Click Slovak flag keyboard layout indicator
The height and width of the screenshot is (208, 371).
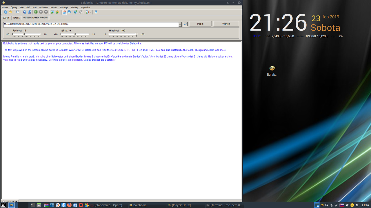click(342, 205)
